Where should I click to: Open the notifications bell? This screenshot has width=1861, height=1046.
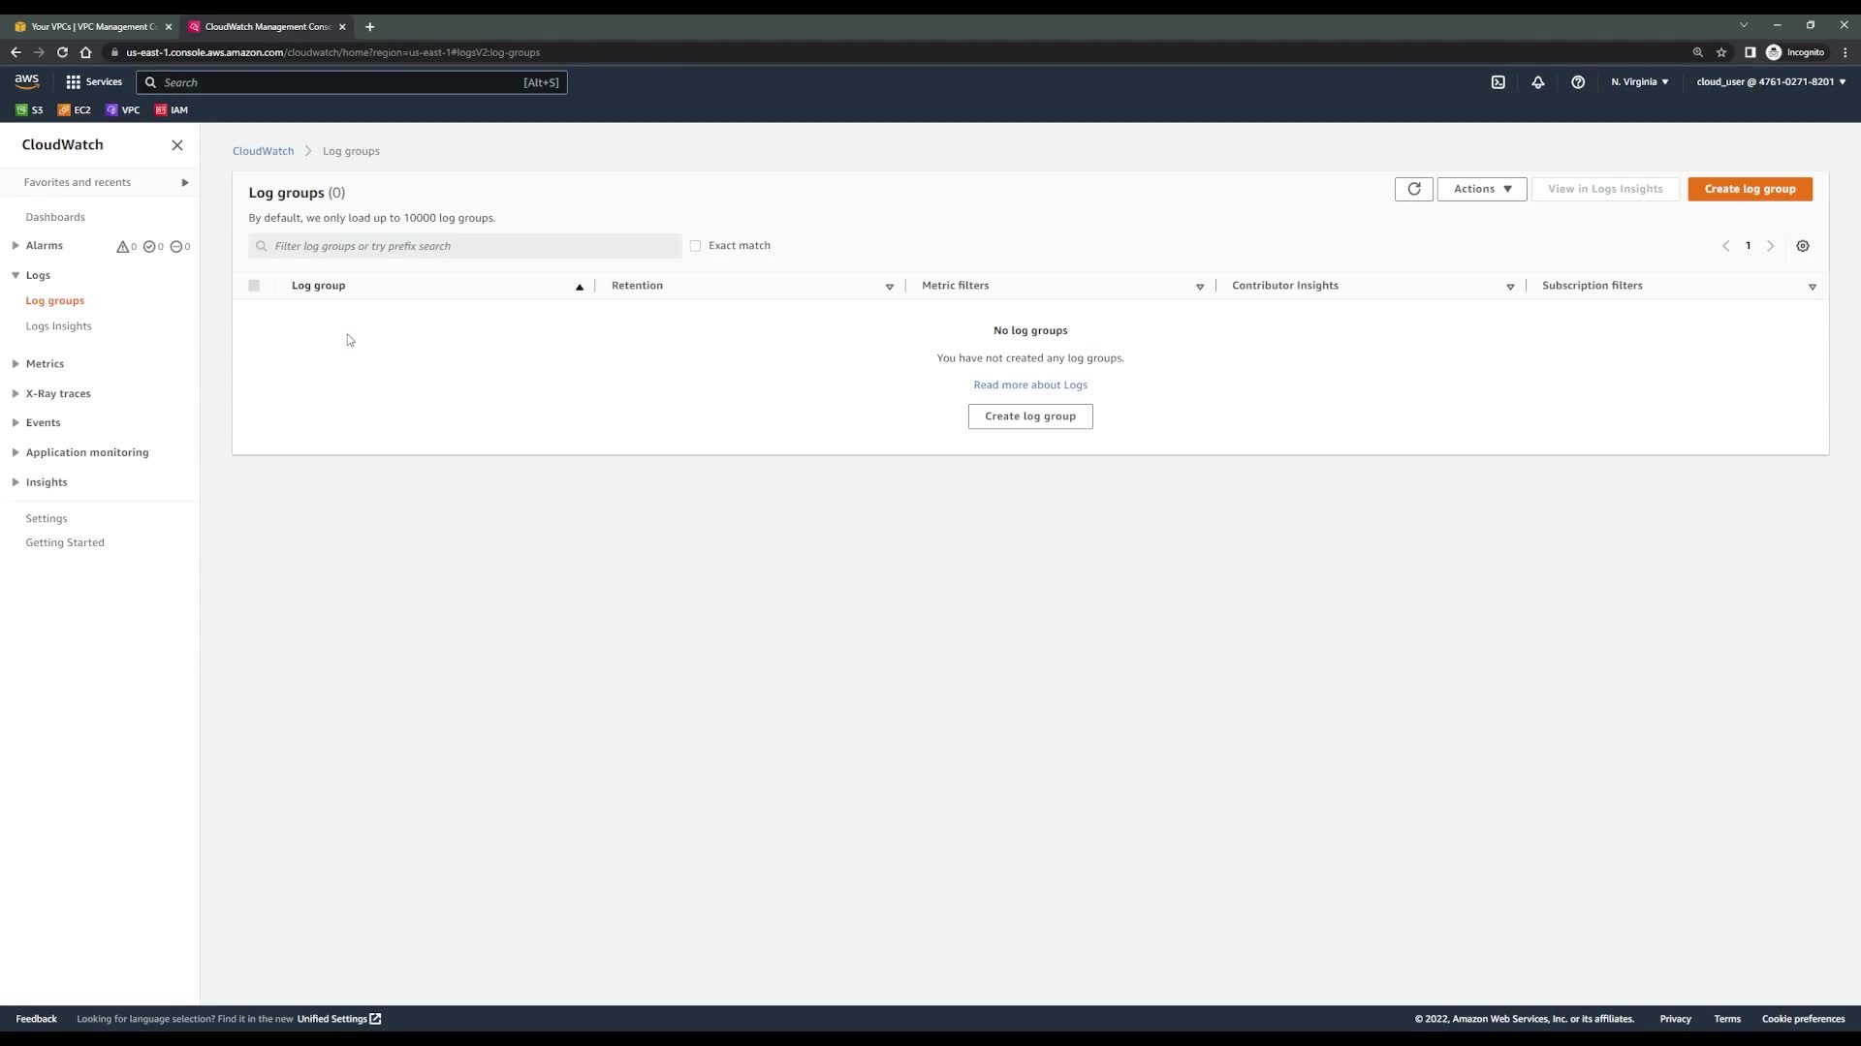tap(1537, 82)
